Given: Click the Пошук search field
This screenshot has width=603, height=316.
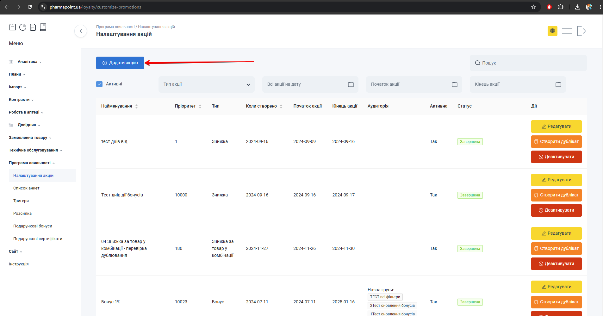Looking at the screenshot, I should tap(528, 63).
